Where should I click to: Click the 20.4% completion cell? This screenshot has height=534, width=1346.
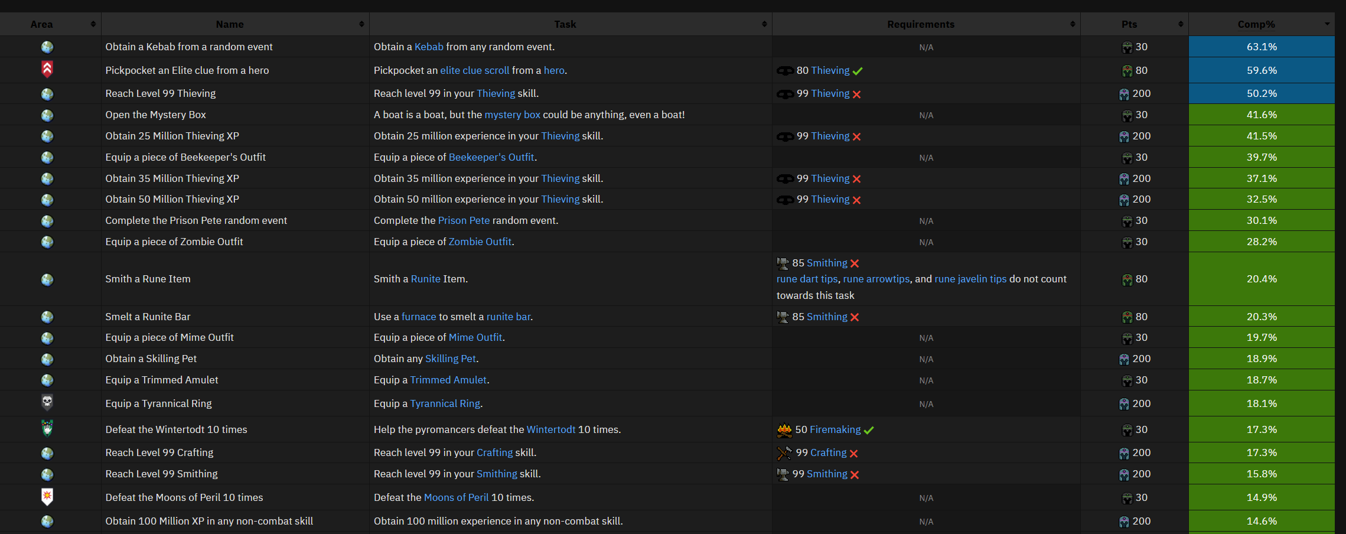(x=1262, y=279)
